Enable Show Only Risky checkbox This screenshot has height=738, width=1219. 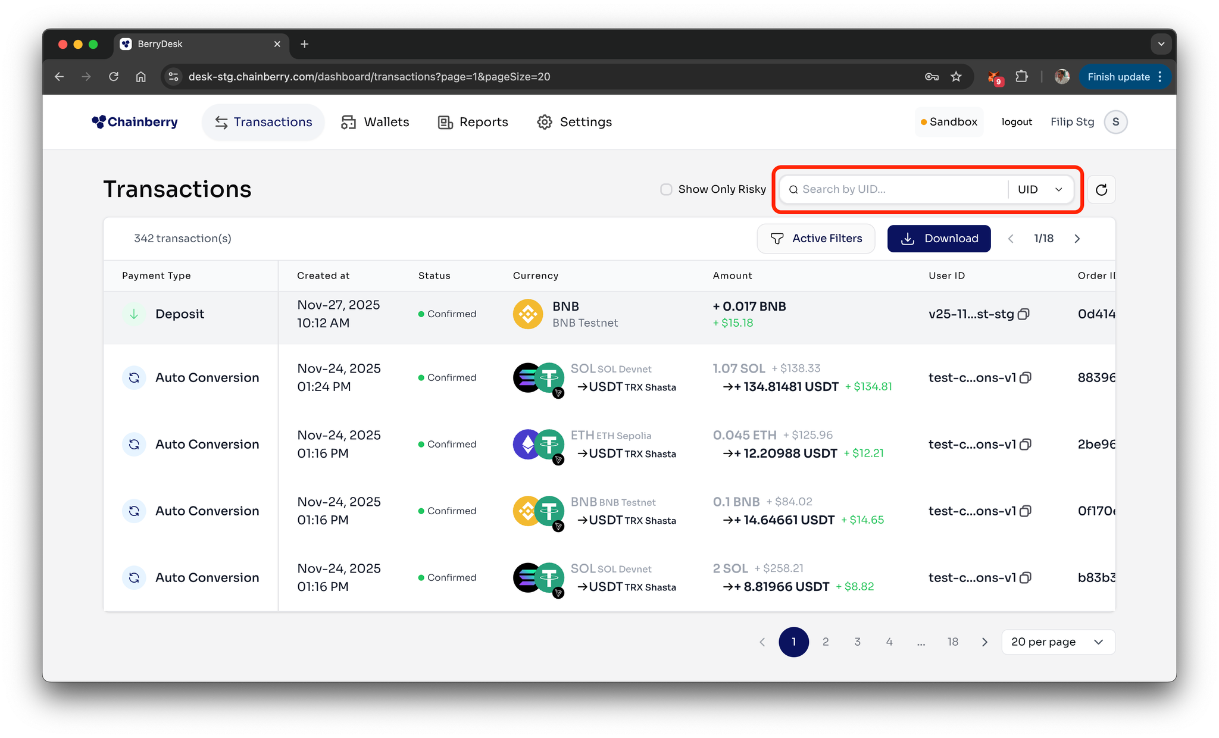tap(666, 189)
